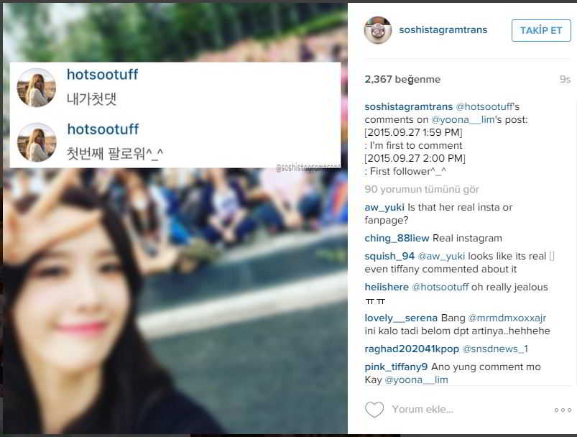577x437 pixels.
Task: Open the ching_88liew commenter profile
Action: click(397, 238)
